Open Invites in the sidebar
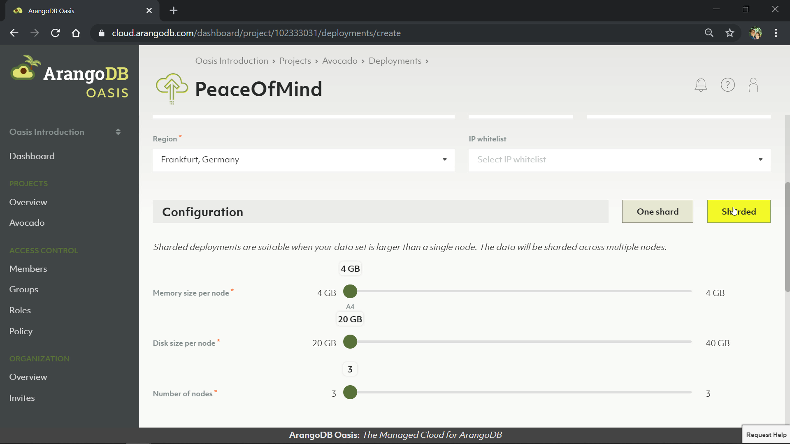This screenshot has width=790, height=444. pos(22,398)
